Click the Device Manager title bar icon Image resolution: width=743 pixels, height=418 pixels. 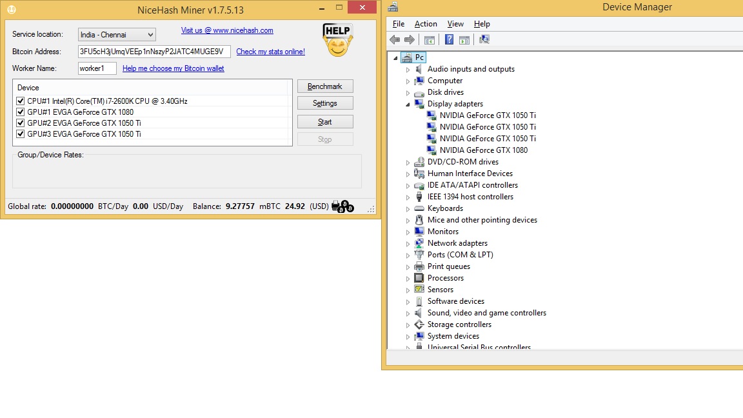point(393,6)
